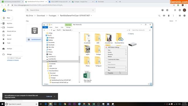
Task: Expand Computers in the Drive sidebar
Action: tap(1, 27)
